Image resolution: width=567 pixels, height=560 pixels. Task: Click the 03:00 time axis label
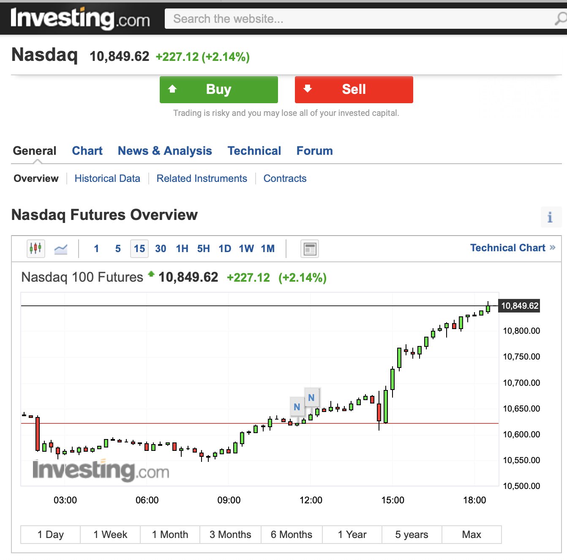[65, 500]
